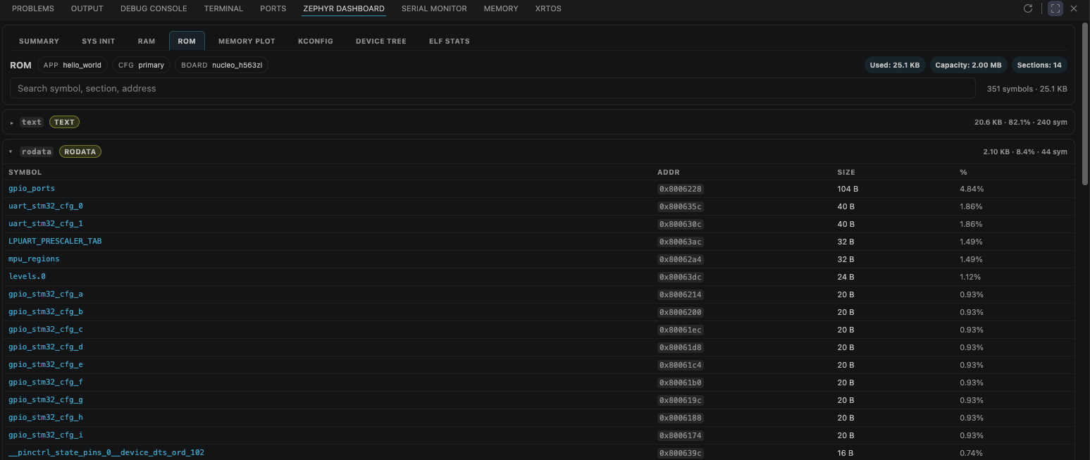Viewport: 1090px width, 460px height.
Task: Click address 0x800635c cell
Action: click(681, 206)
